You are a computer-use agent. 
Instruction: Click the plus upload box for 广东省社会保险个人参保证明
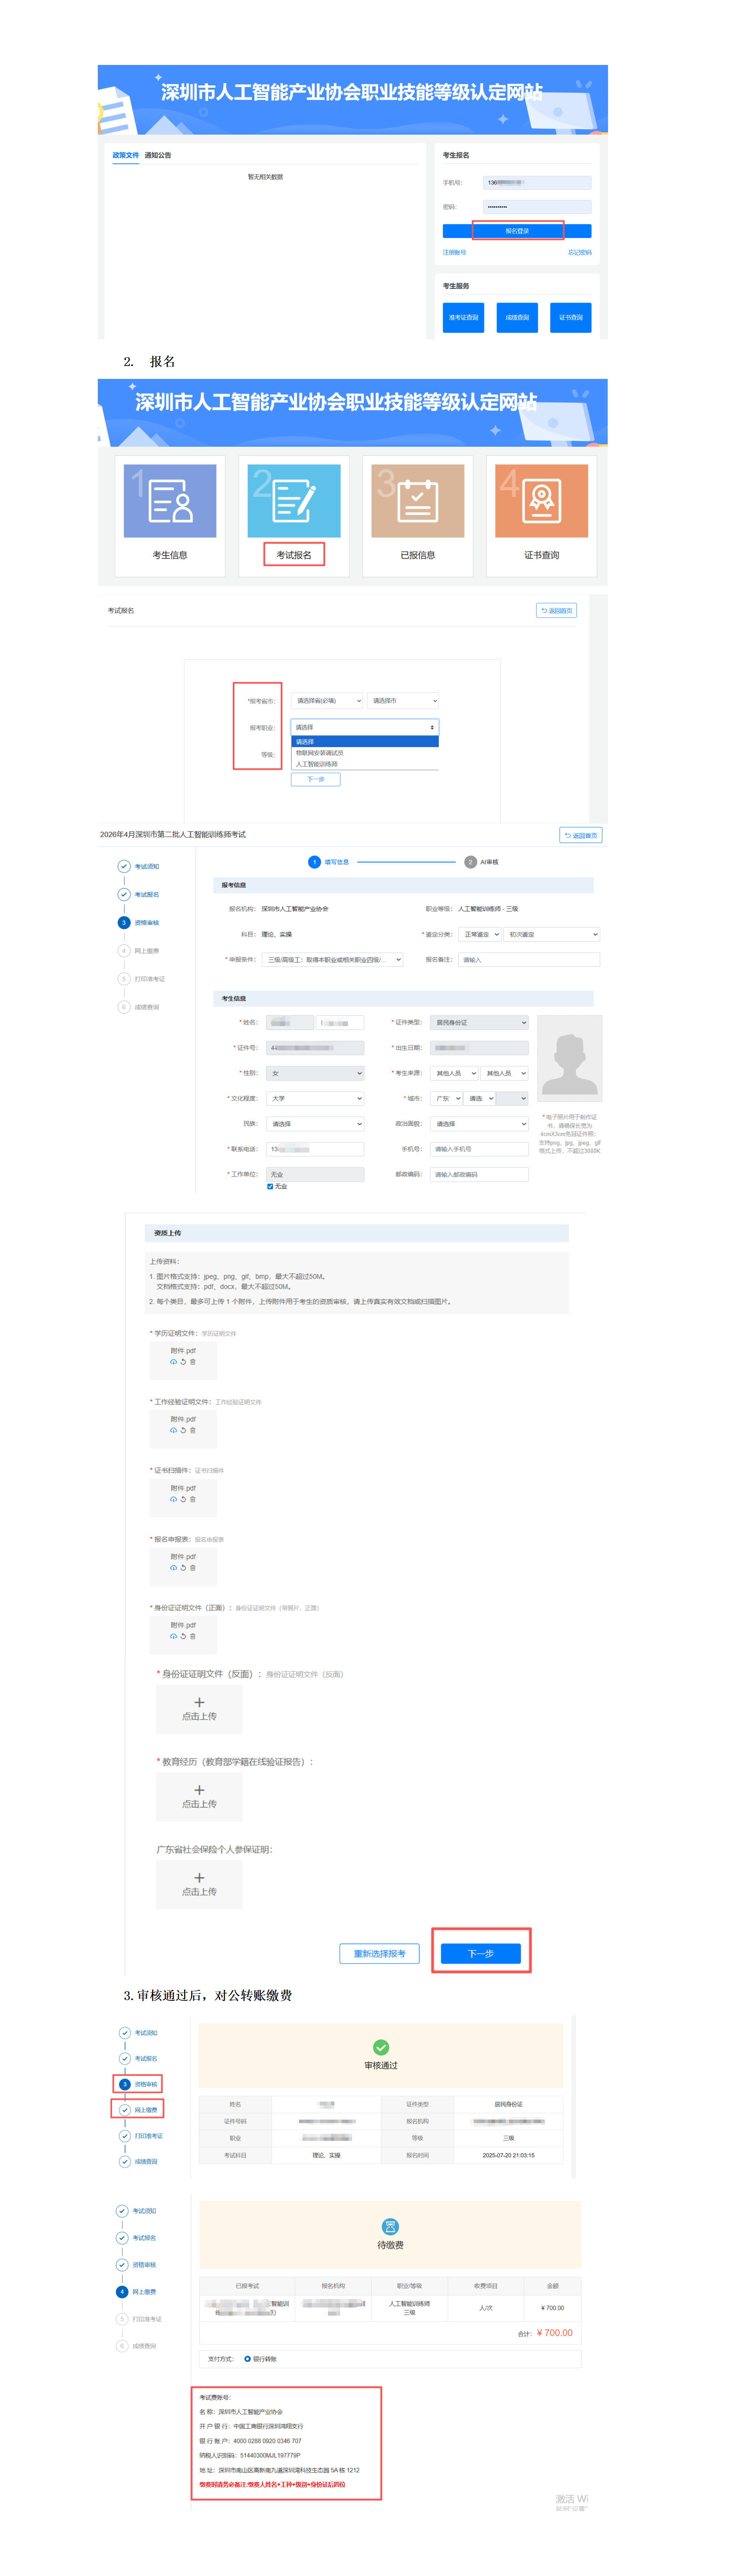point(199,1885)
